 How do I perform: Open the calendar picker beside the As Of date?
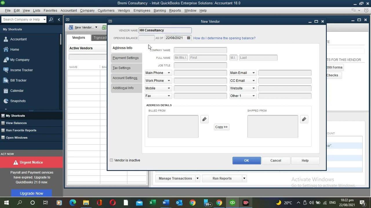tap(188, 38)
